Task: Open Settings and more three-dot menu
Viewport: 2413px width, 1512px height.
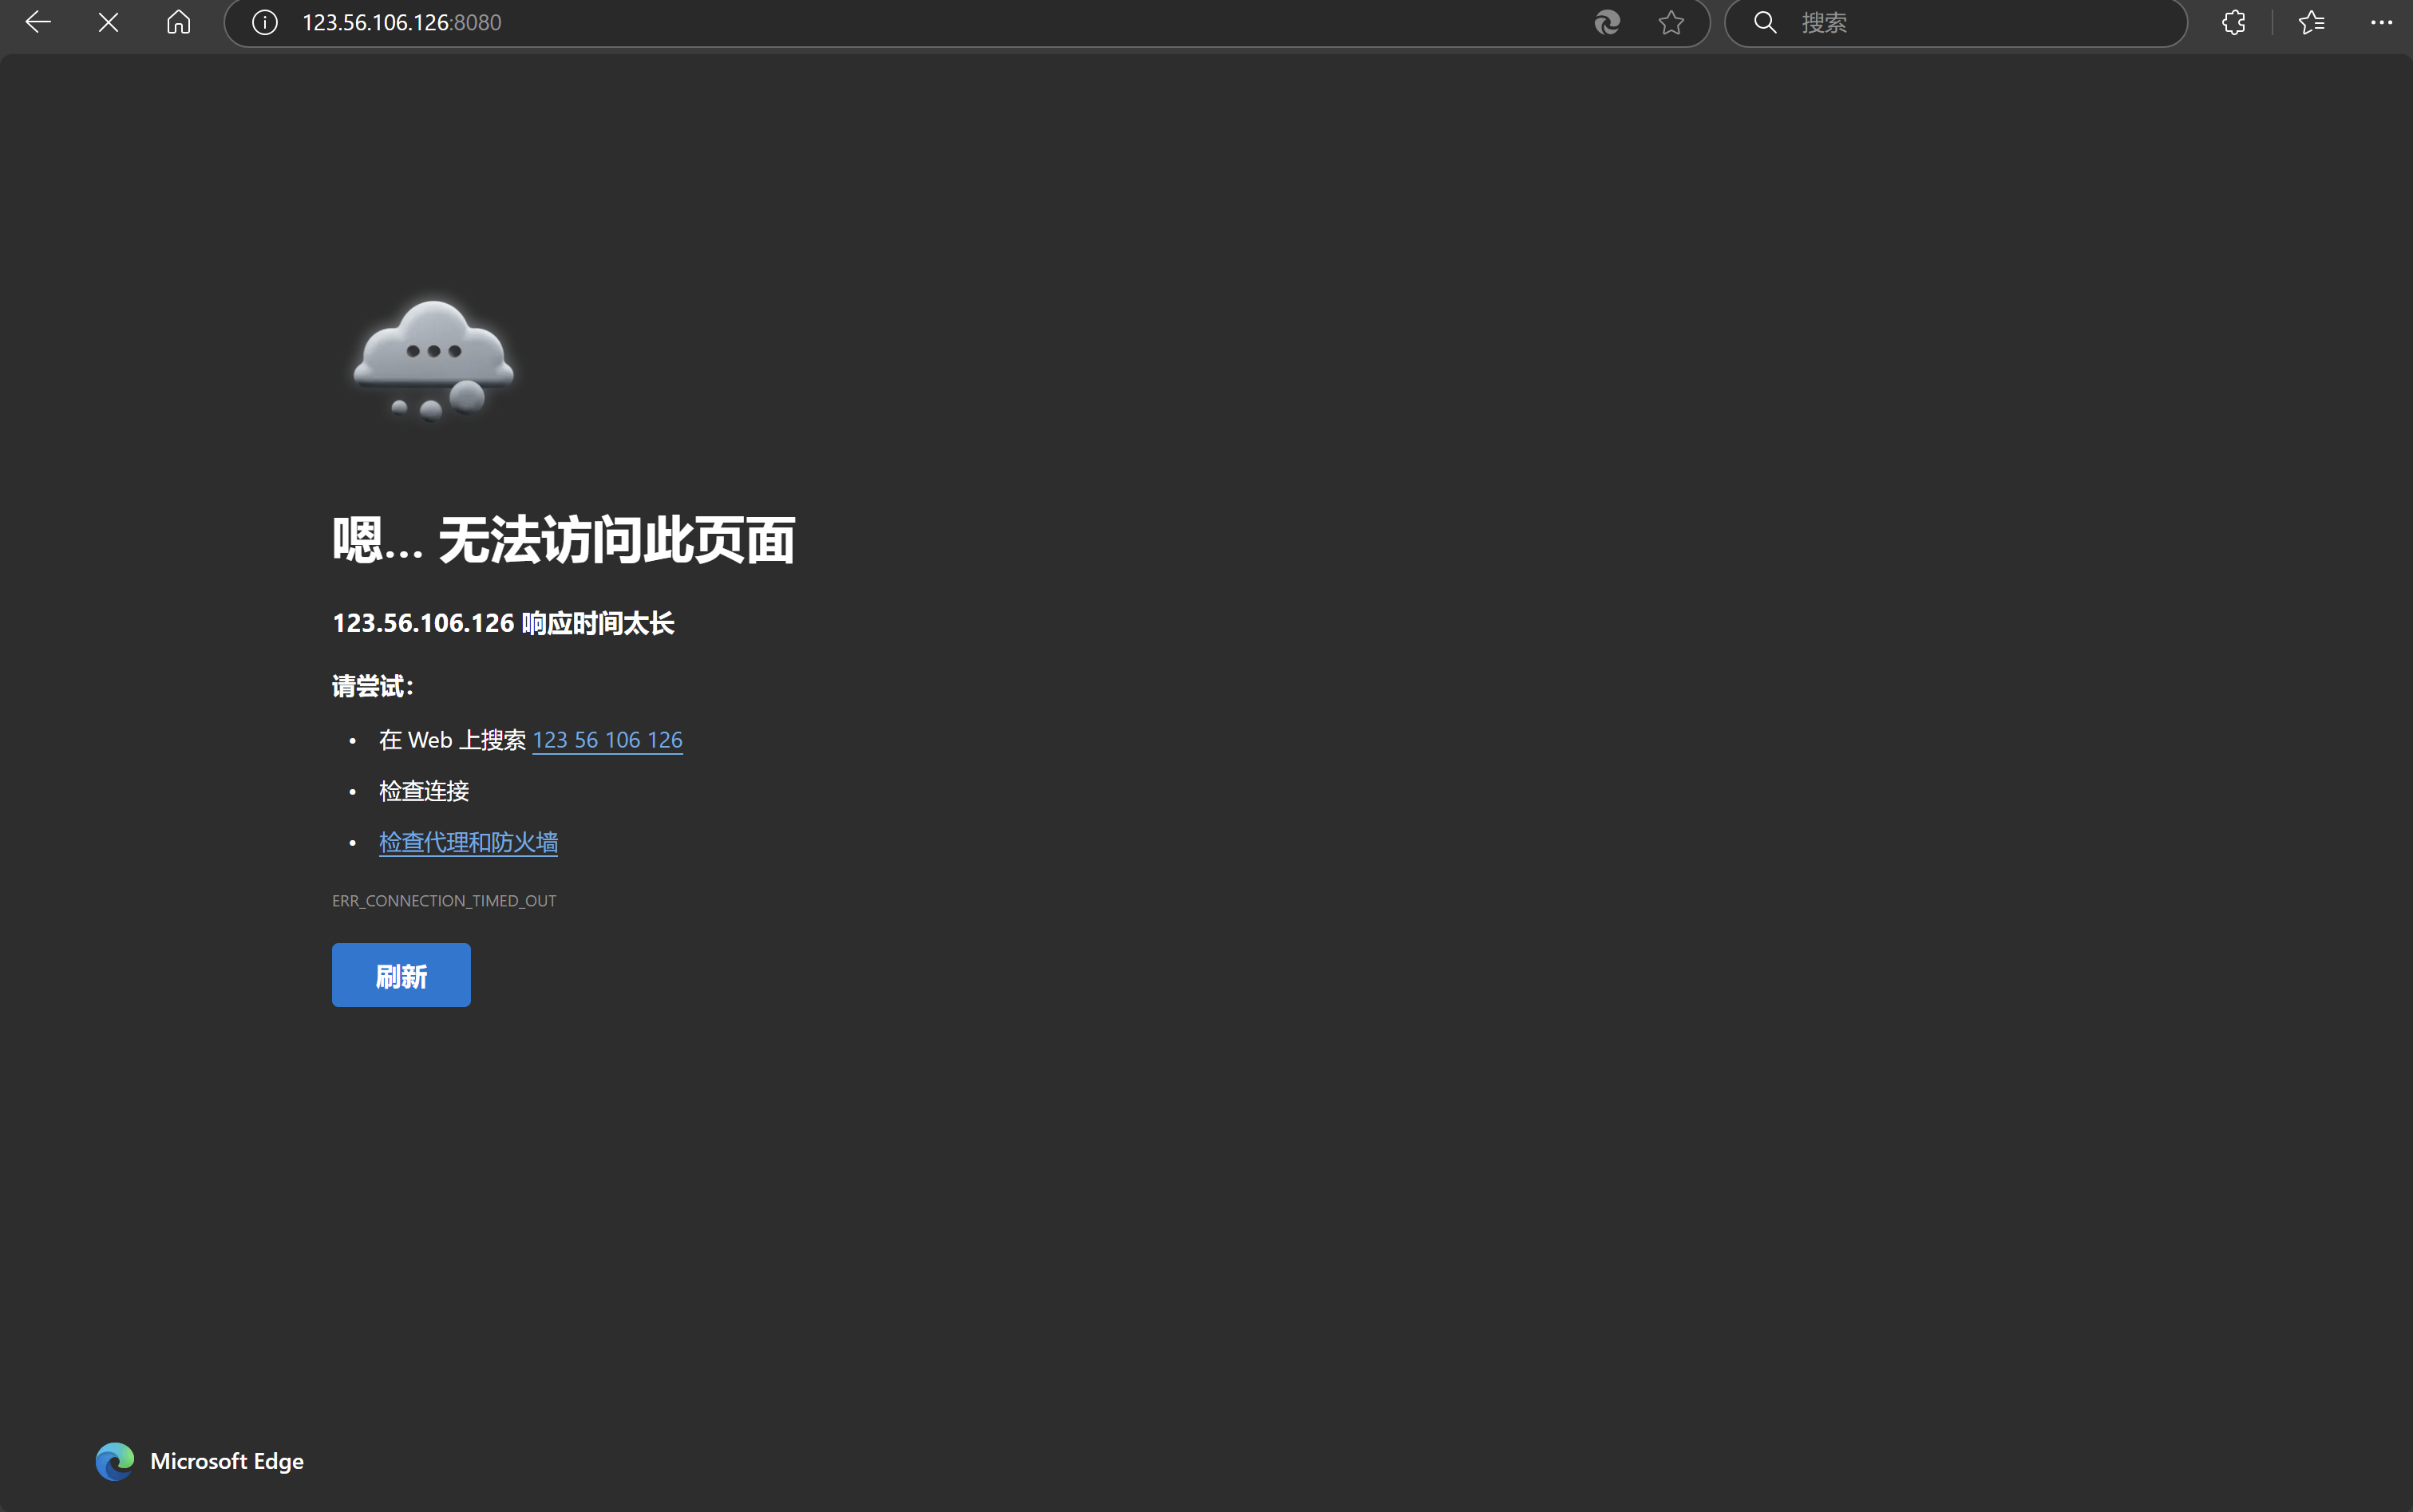Action: pyautogui.click(x=2381, y=22)
